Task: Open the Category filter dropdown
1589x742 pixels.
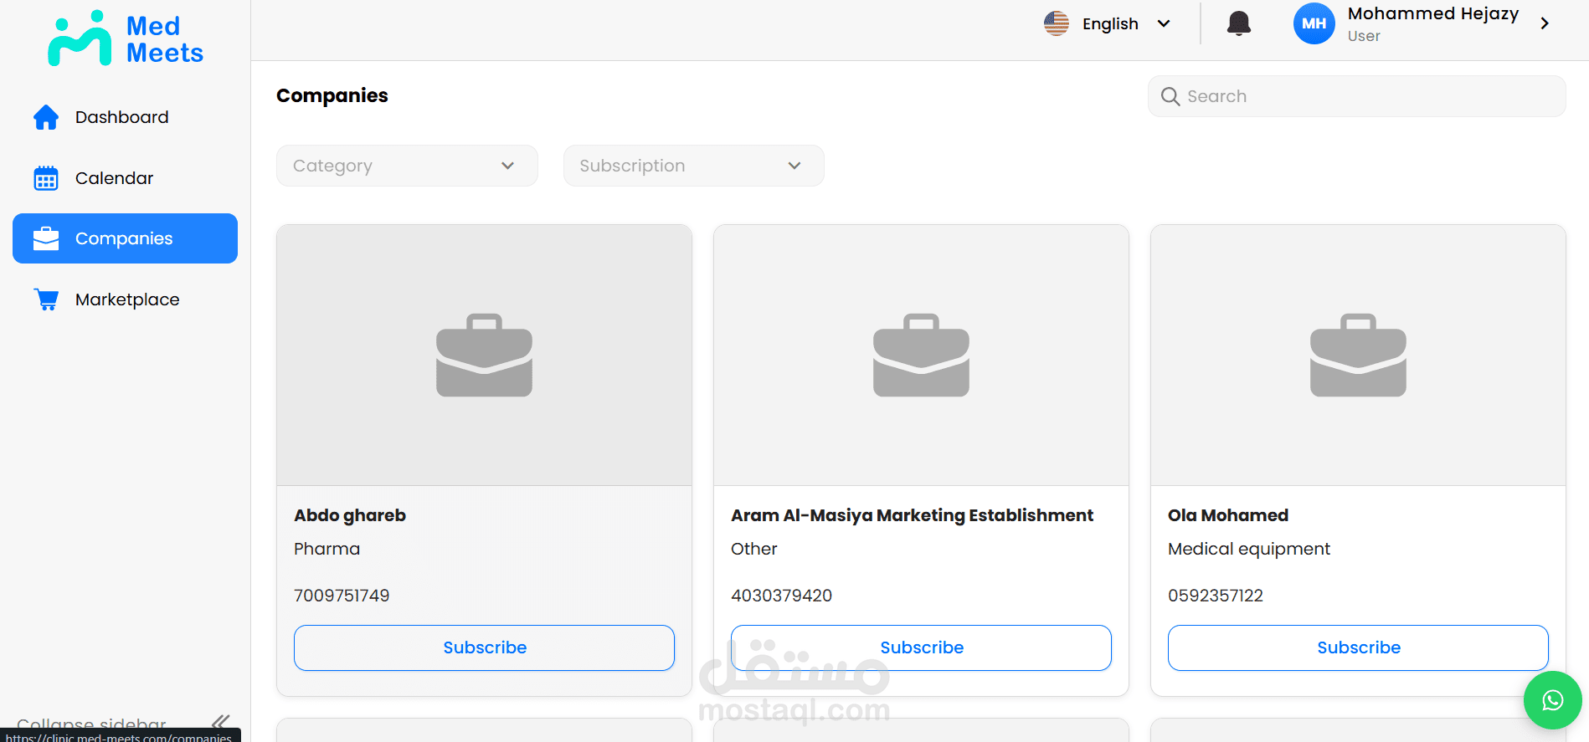Action: (407, 166)
